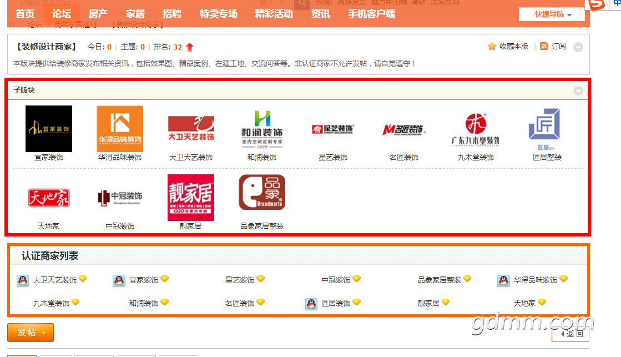This screenshot has height=357, width=621.
Task: Click QQ icon next to 宜家装饰
Action: (119, 280)
